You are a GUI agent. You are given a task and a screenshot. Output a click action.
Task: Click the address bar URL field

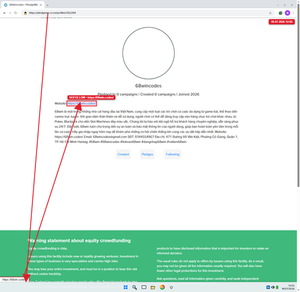pyautogui.click(x=148, y=13)
